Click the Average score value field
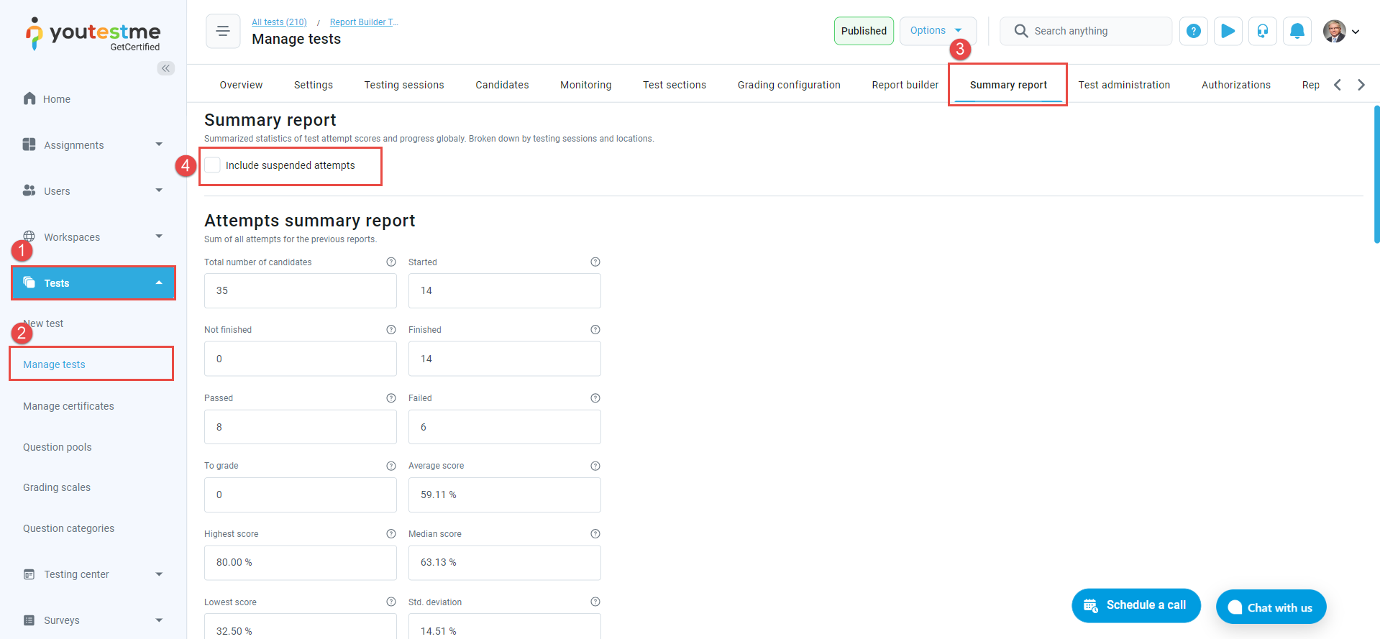The image size is (1380, 639). tap(505, 495)
